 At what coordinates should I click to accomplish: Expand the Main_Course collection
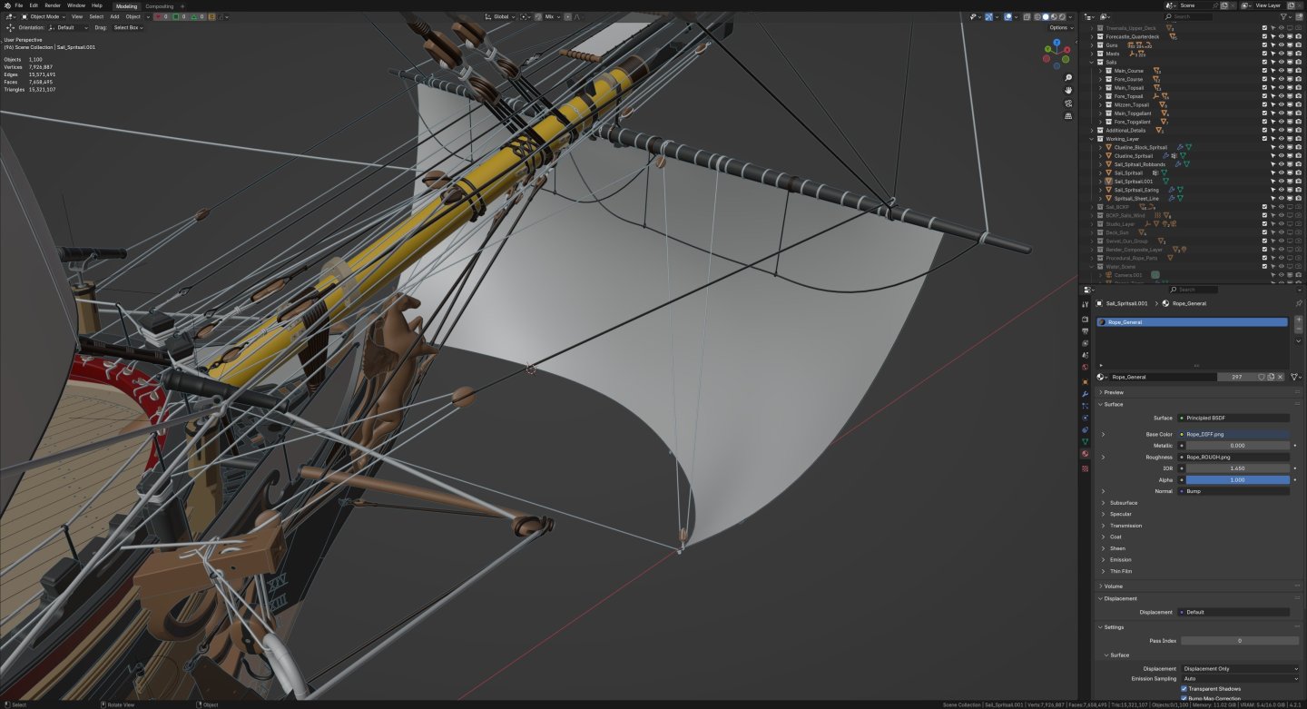tap(1100, 70)
